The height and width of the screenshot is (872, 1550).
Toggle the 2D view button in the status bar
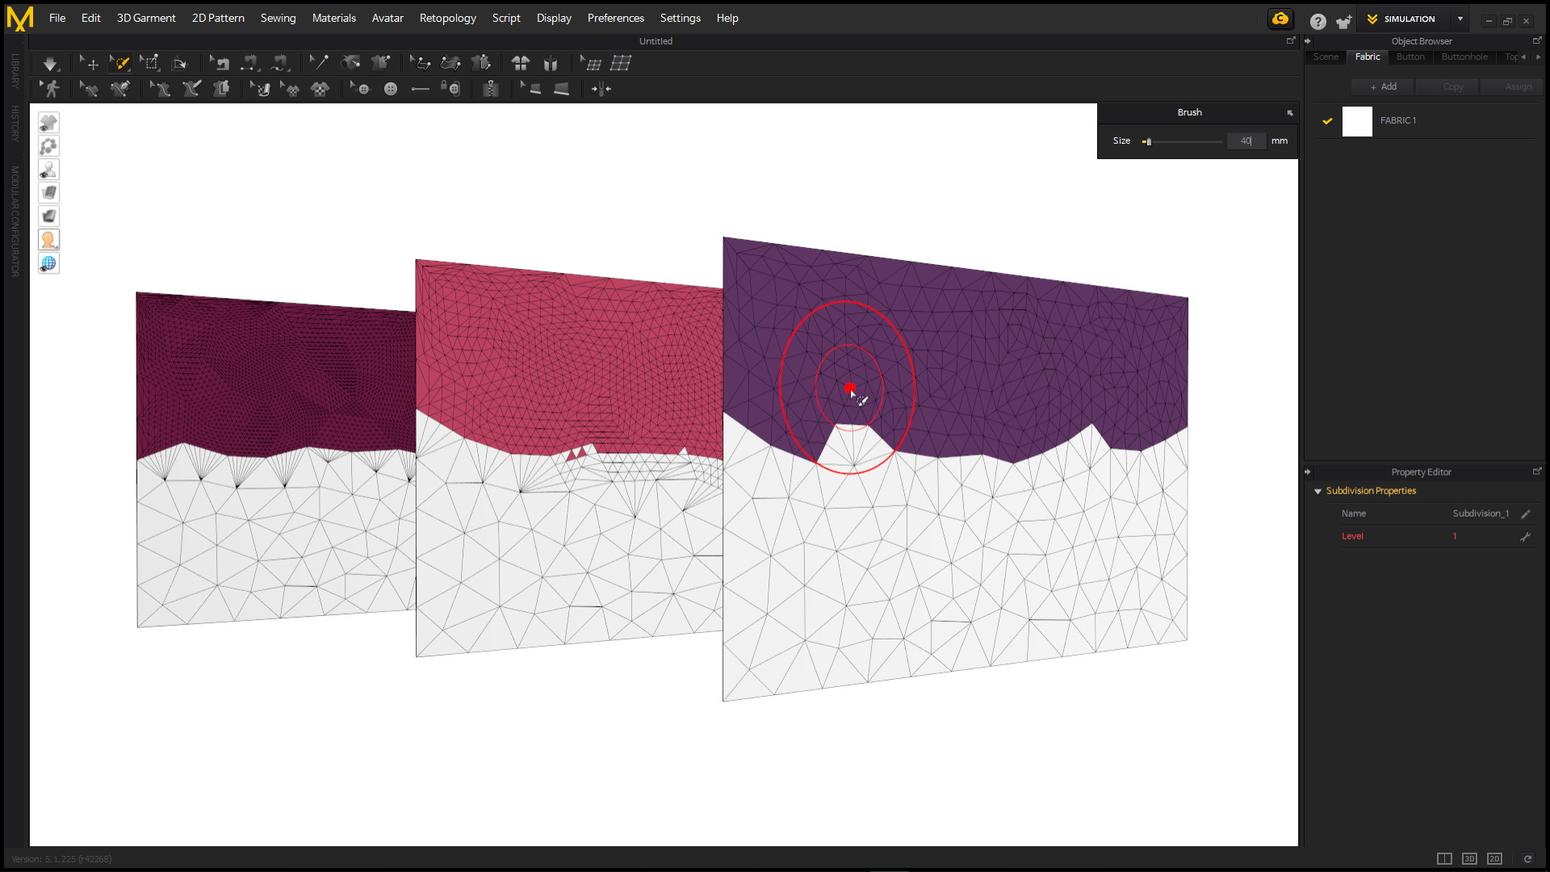click(x=1494, y=858)
